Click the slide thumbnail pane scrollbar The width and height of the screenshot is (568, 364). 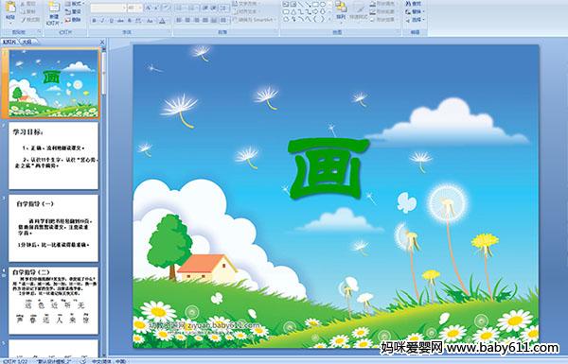[x=103, y=202]
